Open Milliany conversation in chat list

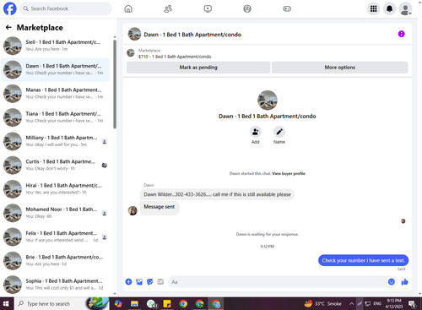[56, 141]
